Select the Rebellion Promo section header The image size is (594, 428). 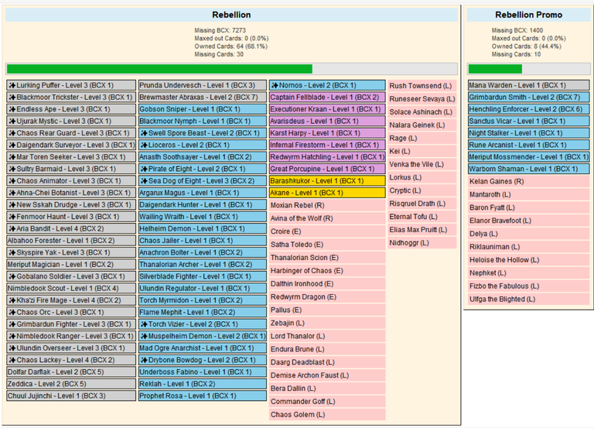coord(528,15)
